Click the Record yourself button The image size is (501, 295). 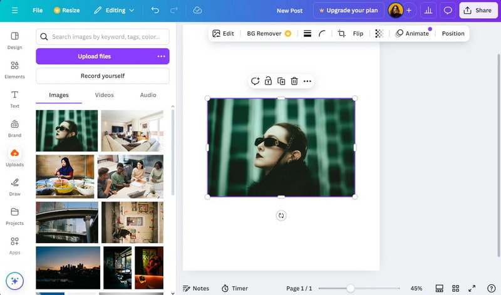click(x=103, y=76)
